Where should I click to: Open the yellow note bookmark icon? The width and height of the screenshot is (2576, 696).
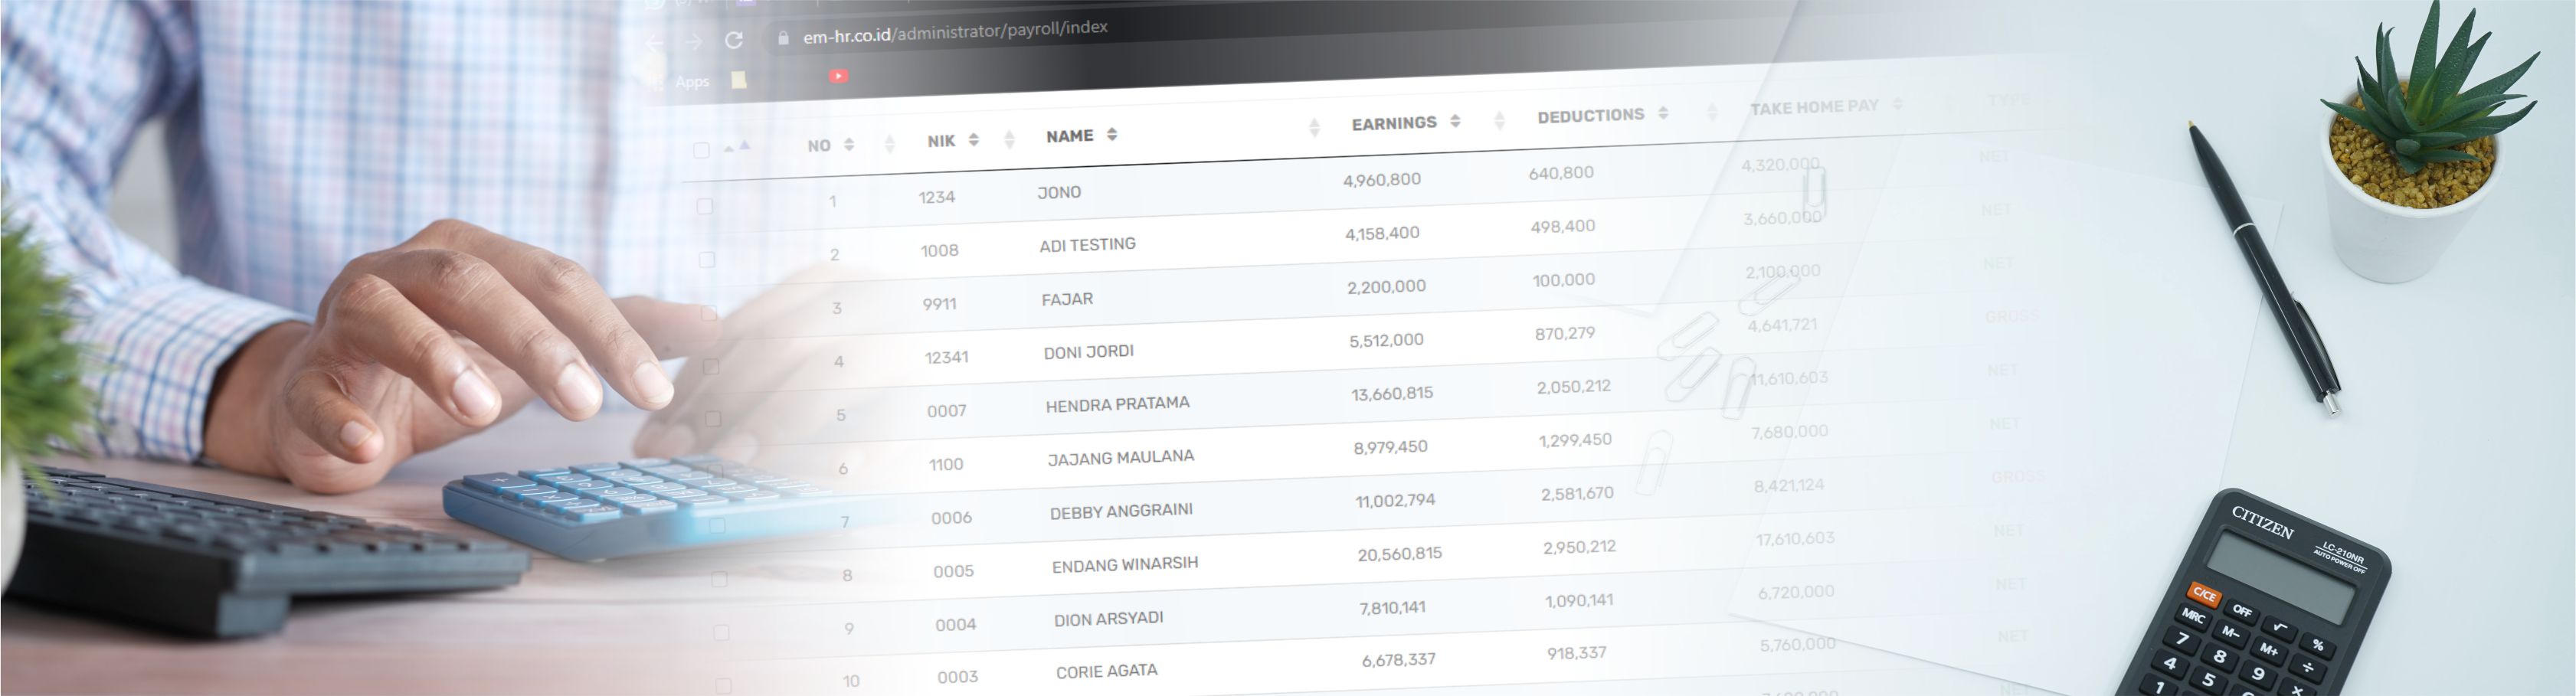point(739,79)
